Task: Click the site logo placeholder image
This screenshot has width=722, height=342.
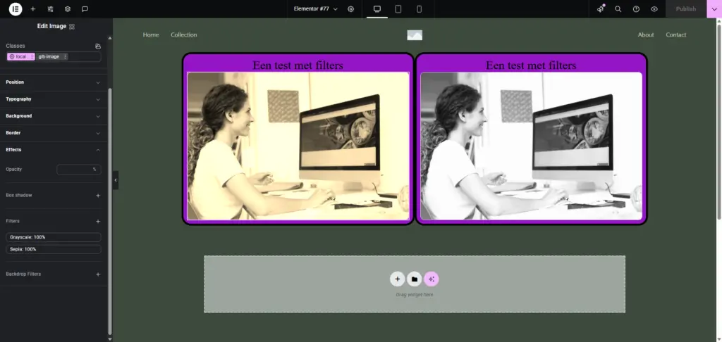Action: [415, 35]
